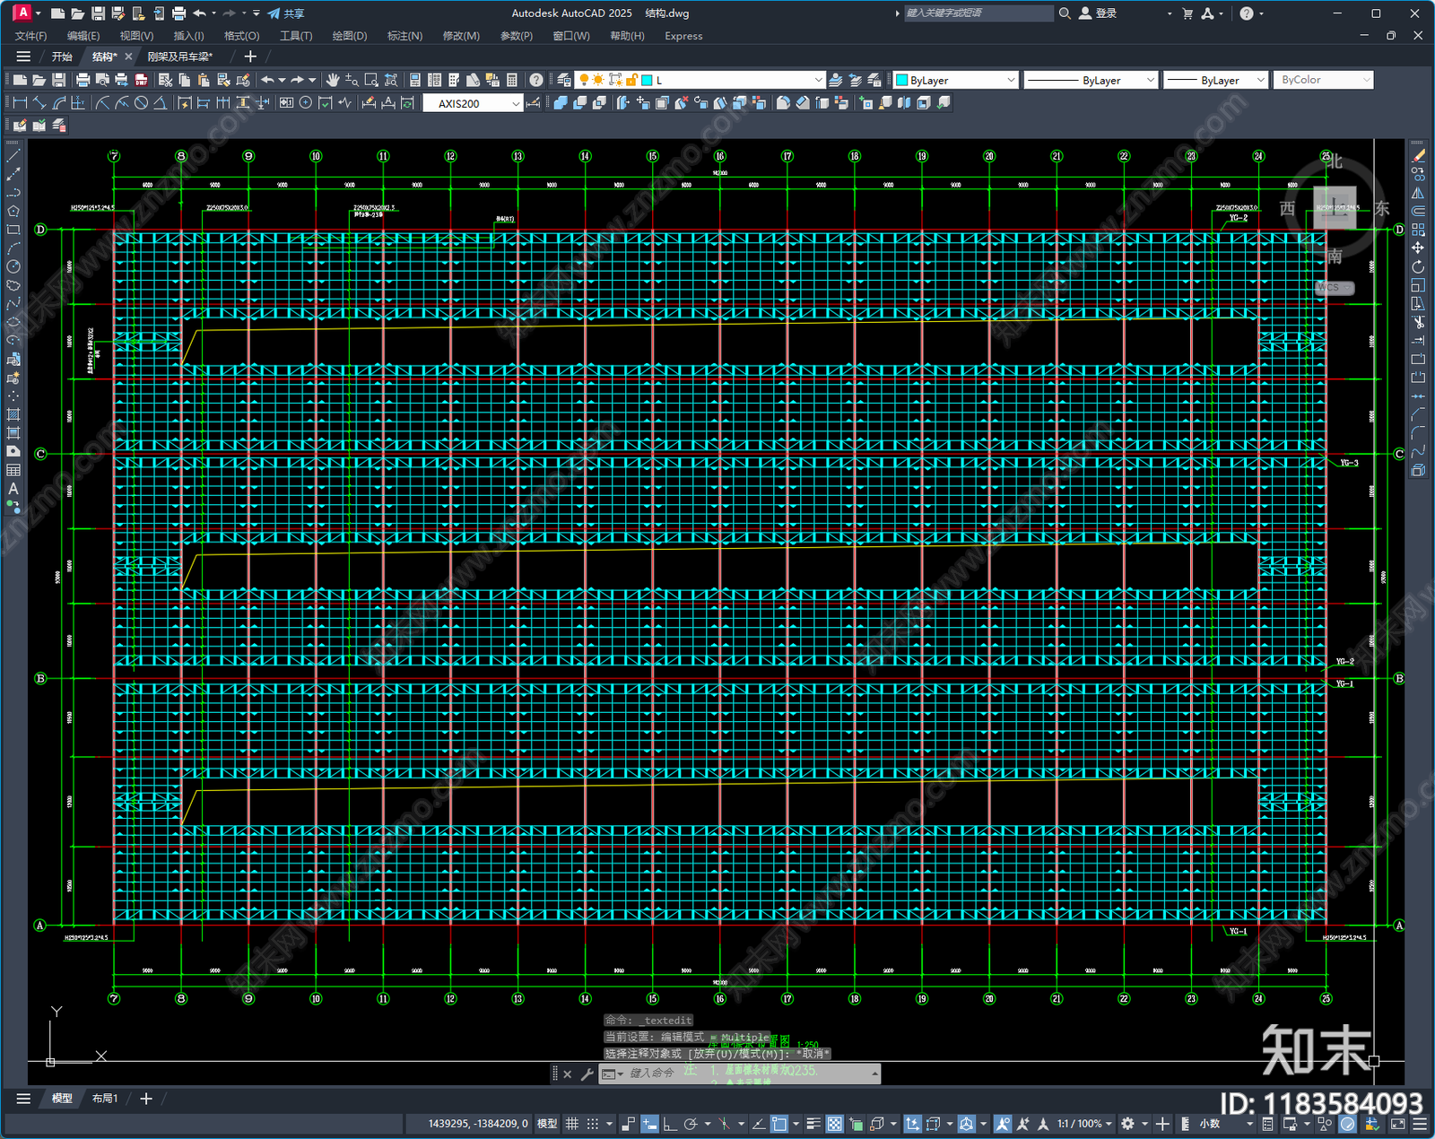
Task: Open Layer Properties Manager icon
Action: coord(563,80)
